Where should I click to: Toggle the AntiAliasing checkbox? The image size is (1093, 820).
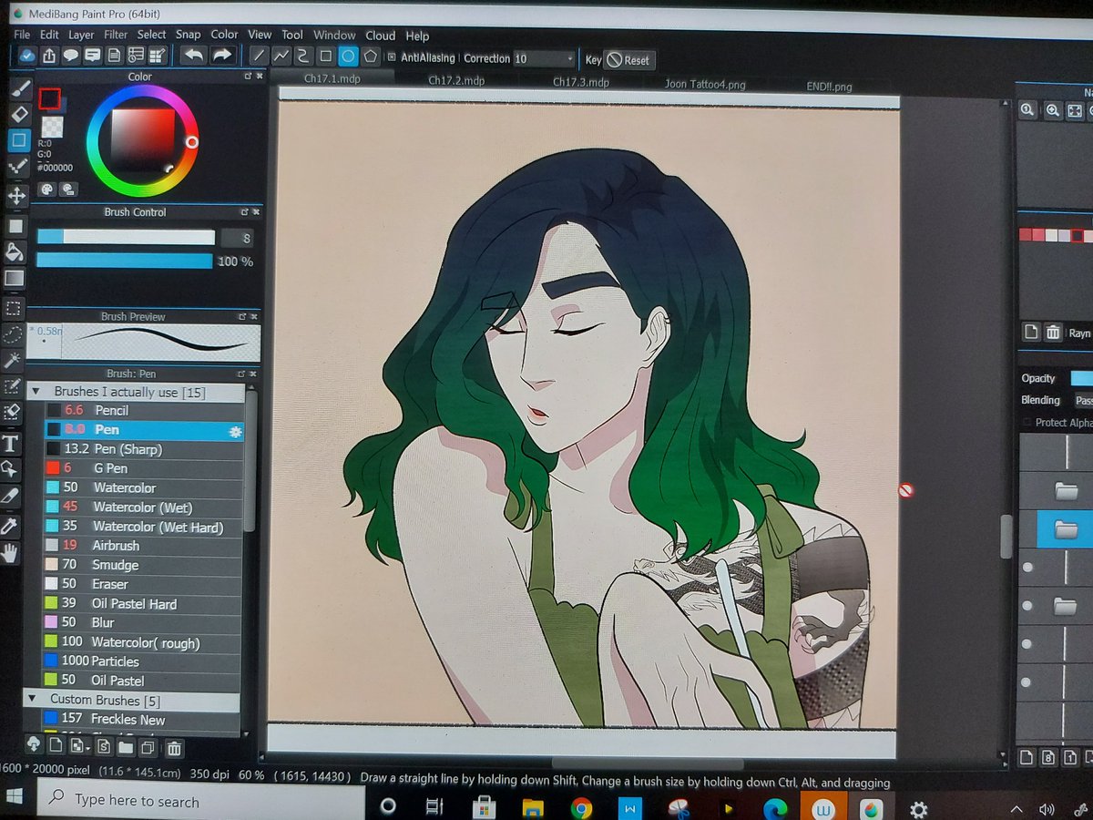tap(392, 57)
